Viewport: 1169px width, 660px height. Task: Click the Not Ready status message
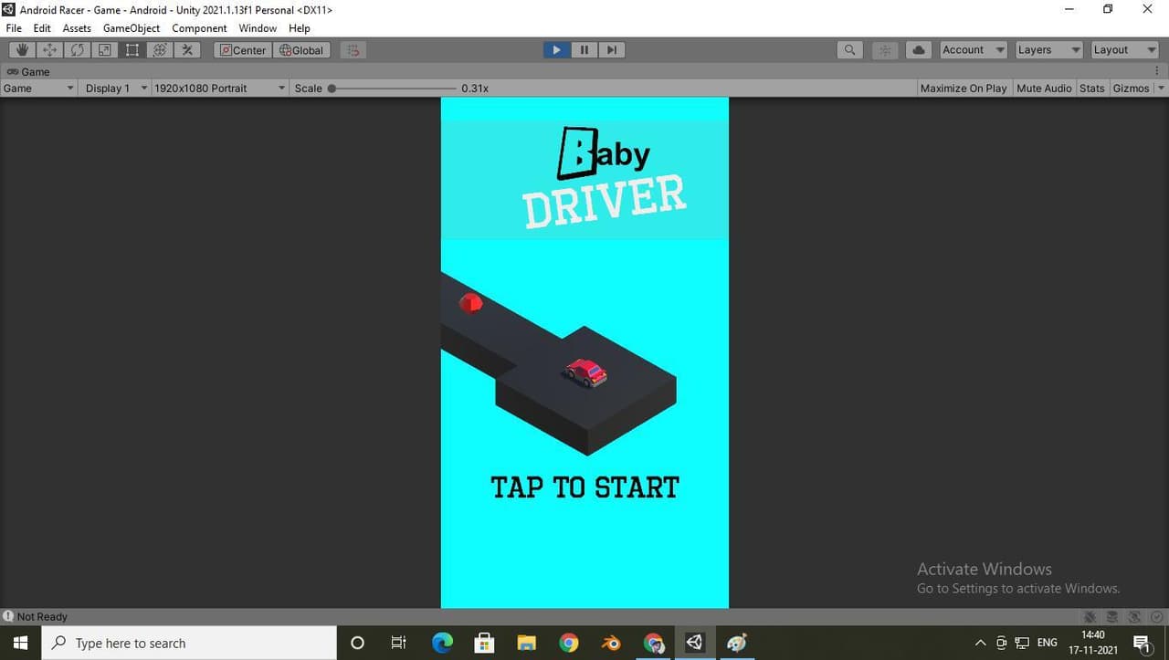coord(42,617)
